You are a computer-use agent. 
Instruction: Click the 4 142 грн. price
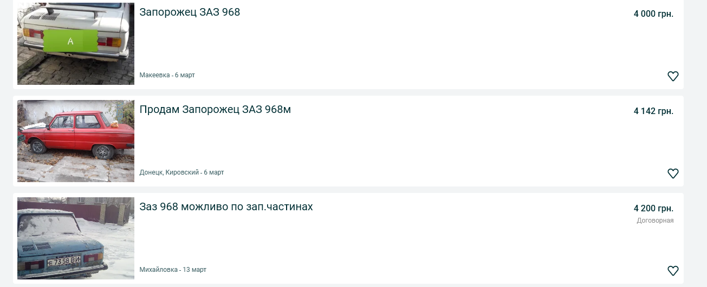click(653, 111)
